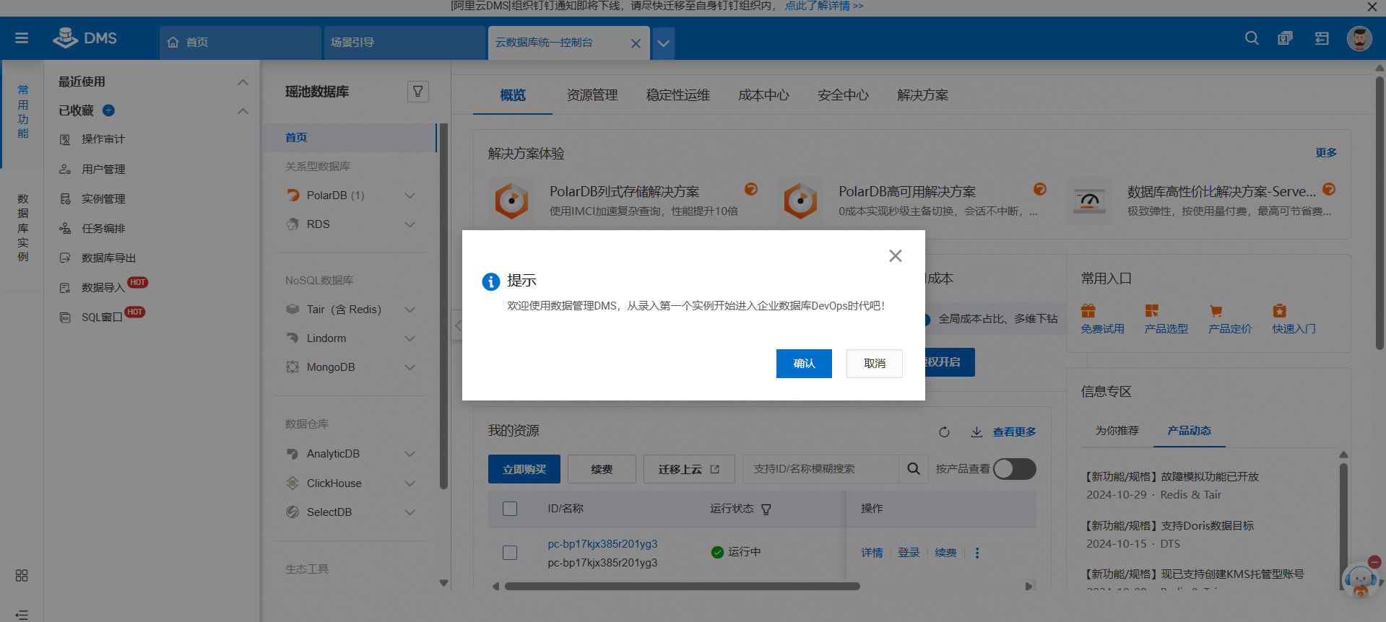1386x622 pixels.
Task: Switch to the 成本中心 tab
Action: pyautogui.click(x=763, y=95)
